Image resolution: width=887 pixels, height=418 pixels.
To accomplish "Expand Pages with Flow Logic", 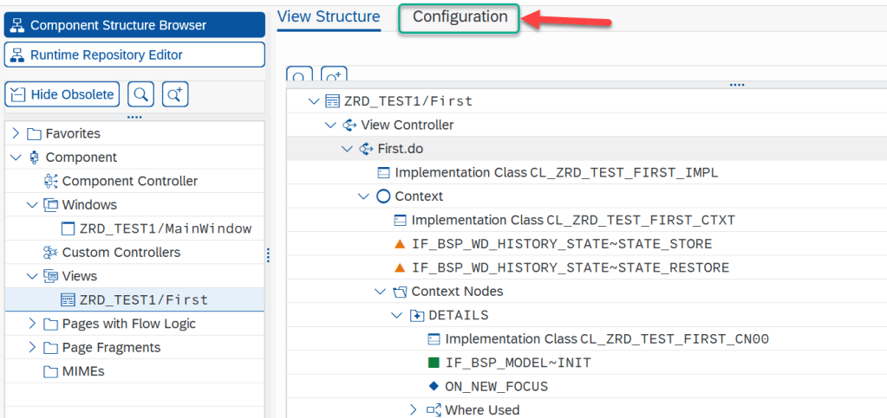I will coord(32,324).
